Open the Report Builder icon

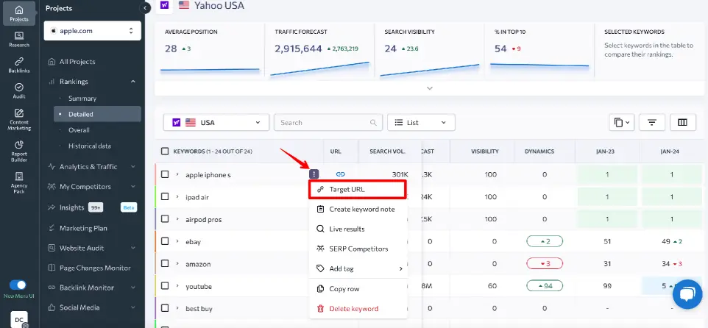(x=19, y=151)
